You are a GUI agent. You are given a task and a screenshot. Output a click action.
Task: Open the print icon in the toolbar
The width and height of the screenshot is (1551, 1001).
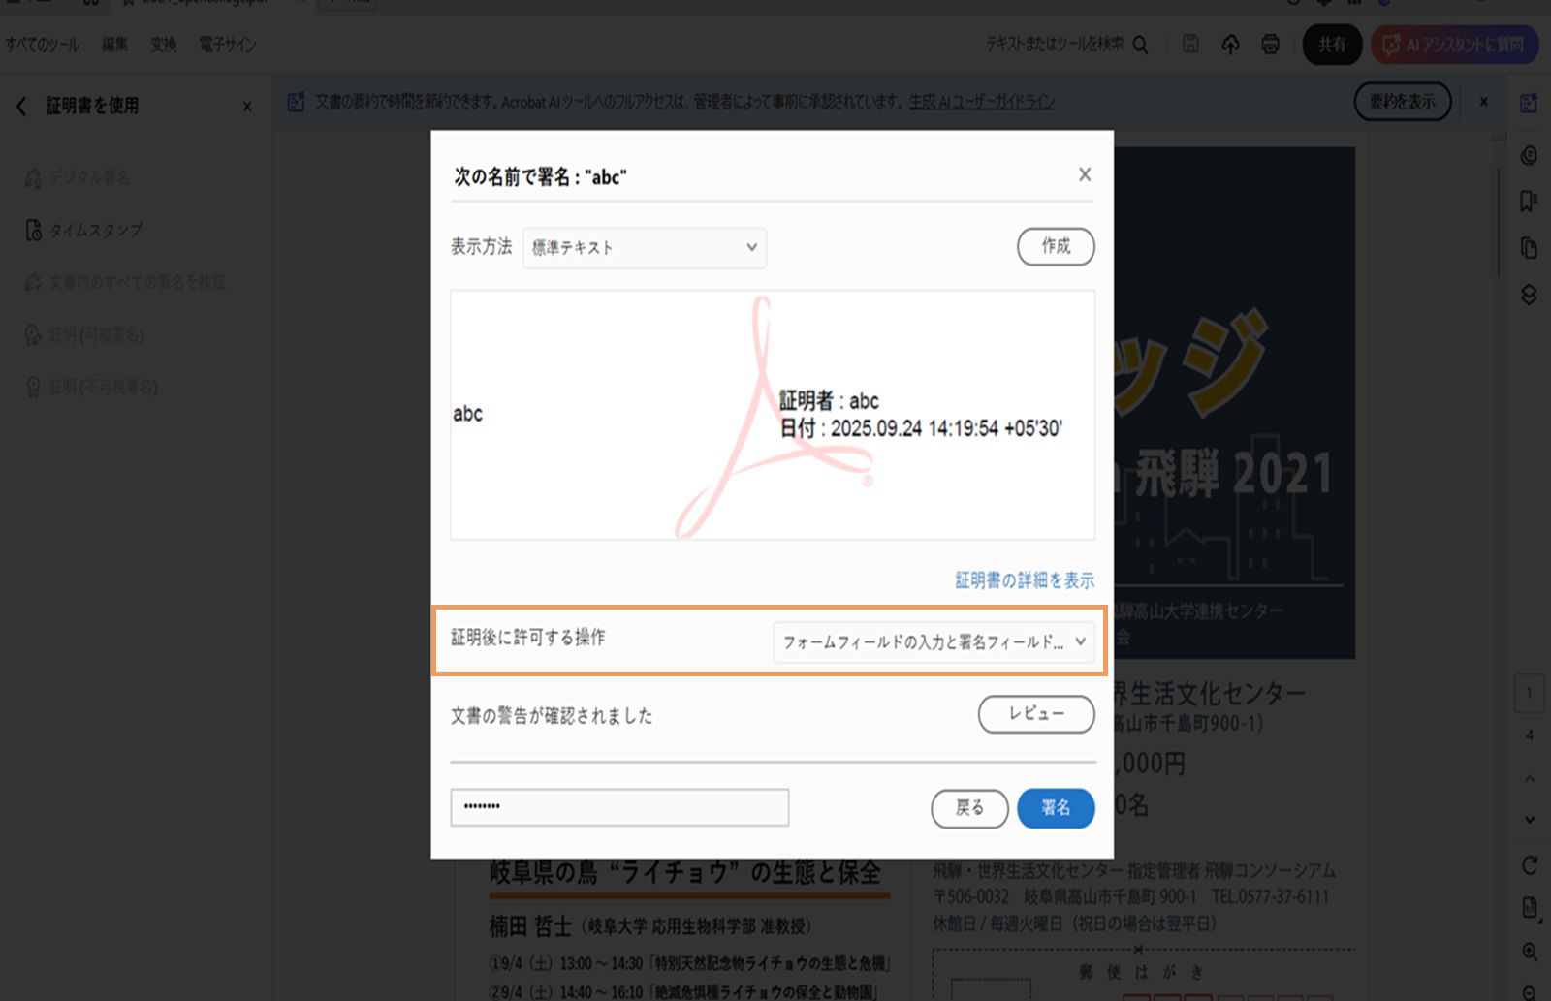coord(1271,45)
